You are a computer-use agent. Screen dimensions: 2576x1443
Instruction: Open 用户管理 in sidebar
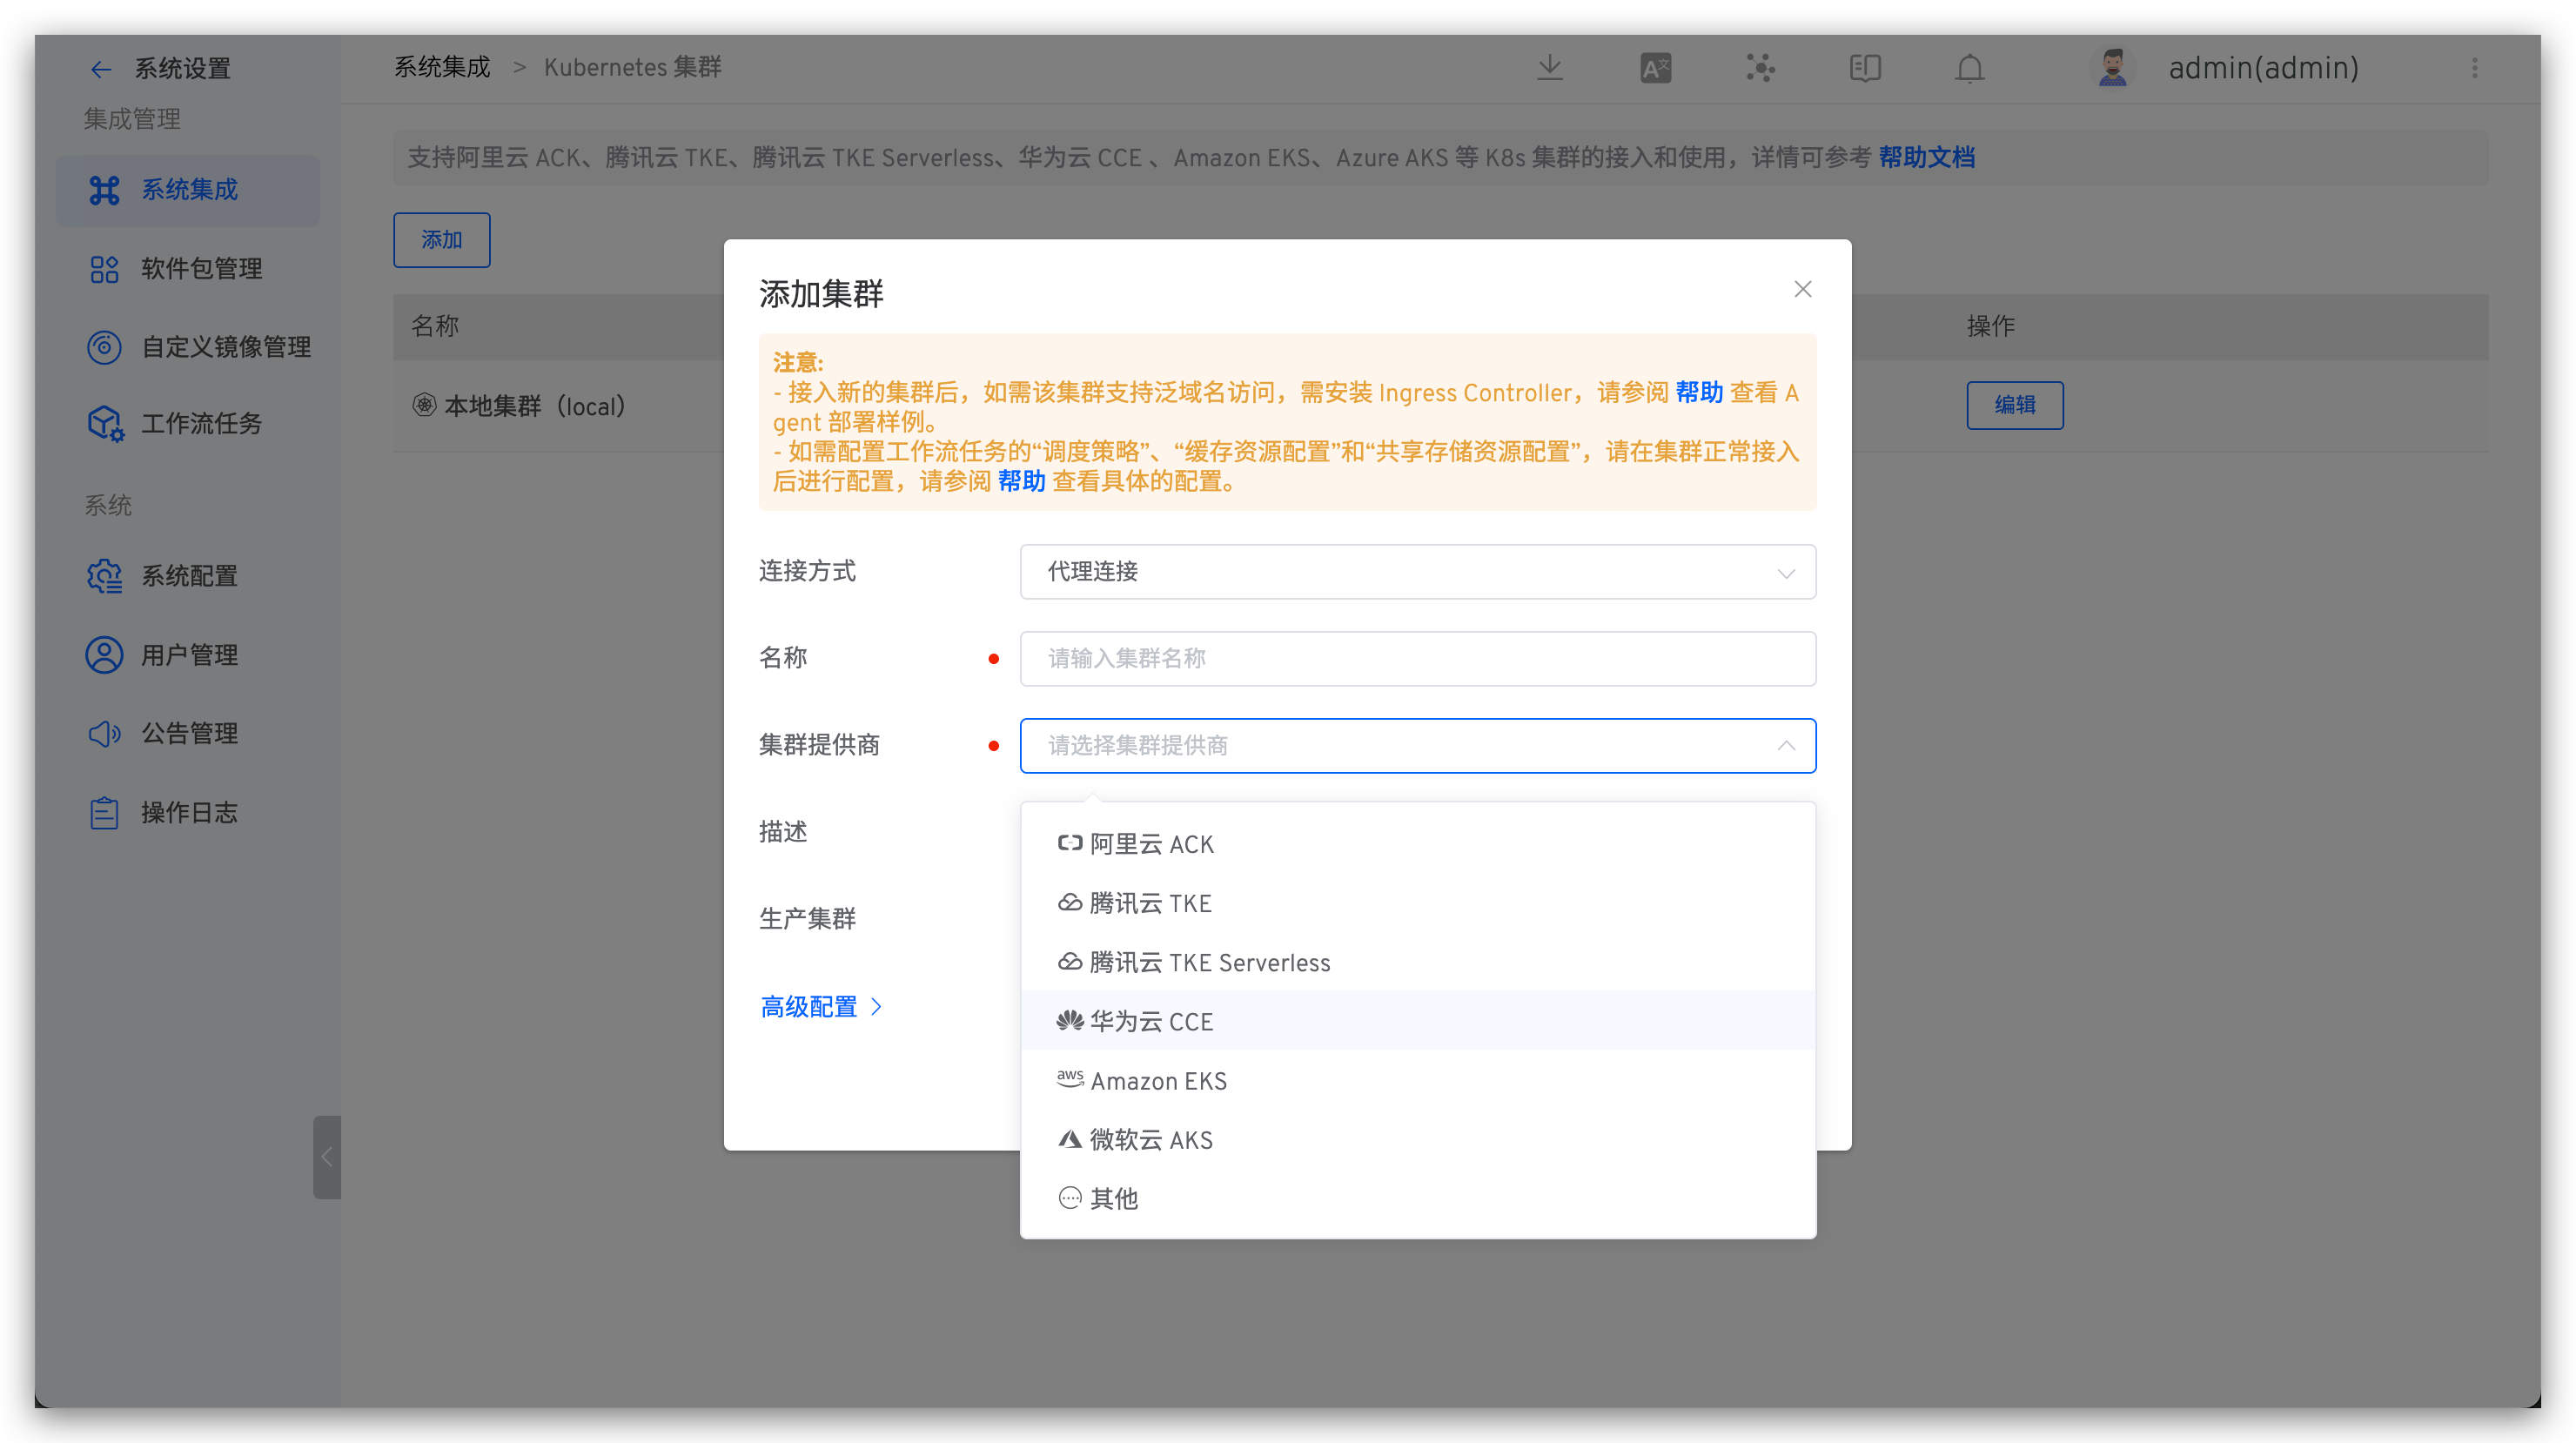point(189,654)
